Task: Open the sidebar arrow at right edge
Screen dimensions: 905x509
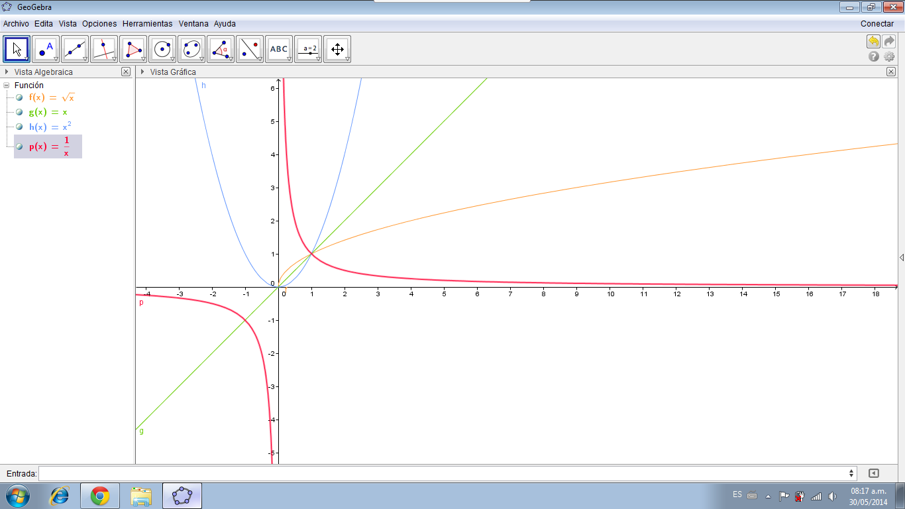Action: click(902, 257)
